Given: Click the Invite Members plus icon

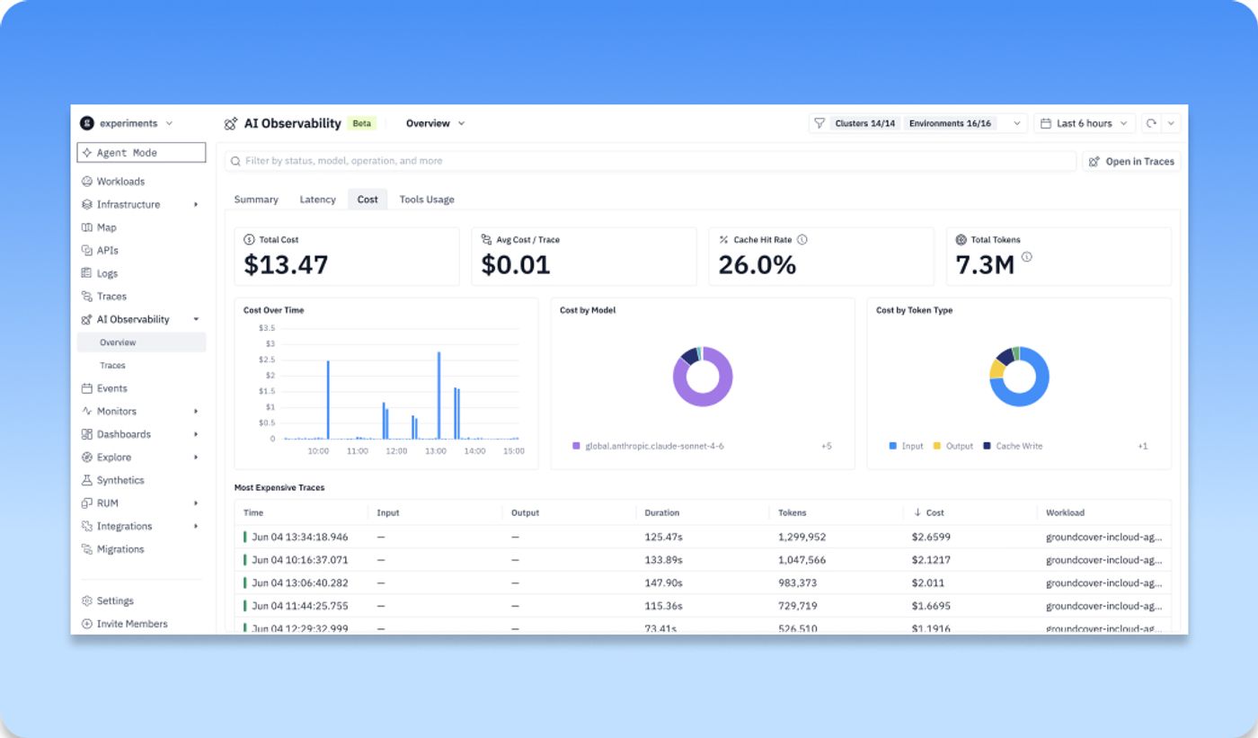Looking at the screenshot, I should [87, 624].
